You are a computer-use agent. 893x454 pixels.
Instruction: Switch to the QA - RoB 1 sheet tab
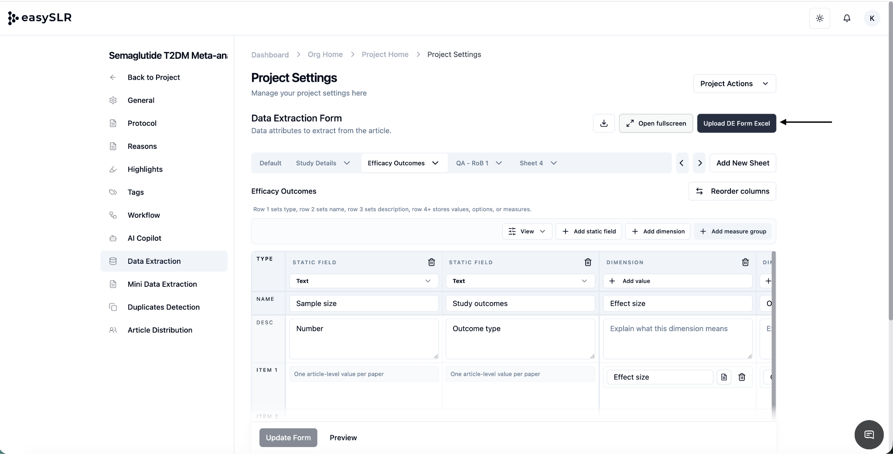(x=472, y=163)
